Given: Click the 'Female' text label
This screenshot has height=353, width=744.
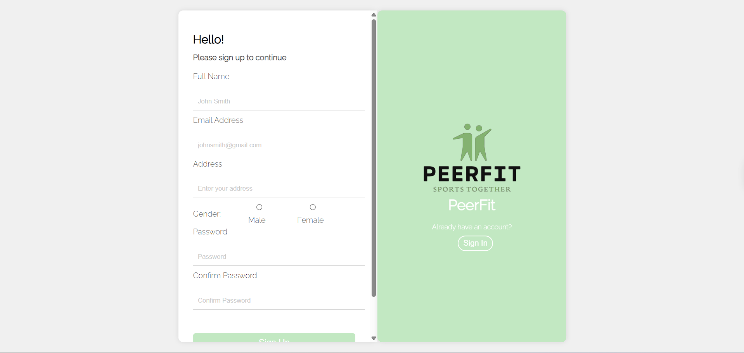Looking at the screenshot, I should 310,220.
